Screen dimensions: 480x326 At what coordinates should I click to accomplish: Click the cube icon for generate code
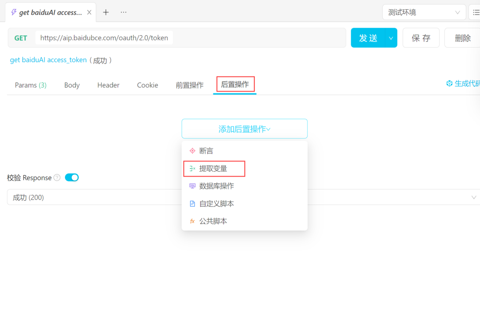[x=449, y=83]
